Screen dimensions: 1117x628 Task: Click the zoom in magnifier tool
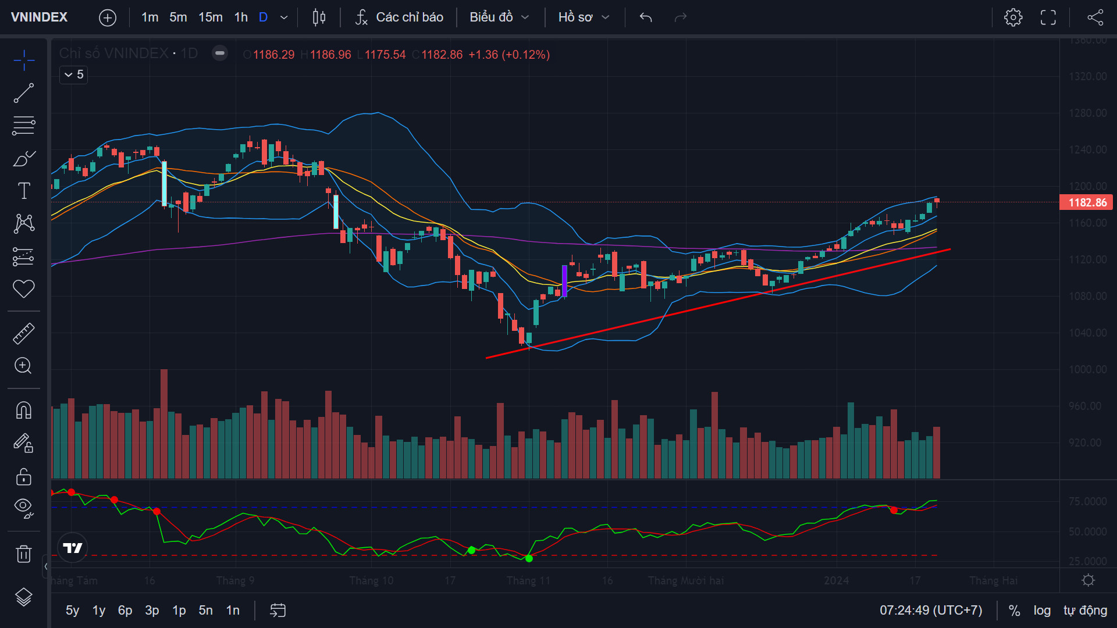tap(24, 366)
